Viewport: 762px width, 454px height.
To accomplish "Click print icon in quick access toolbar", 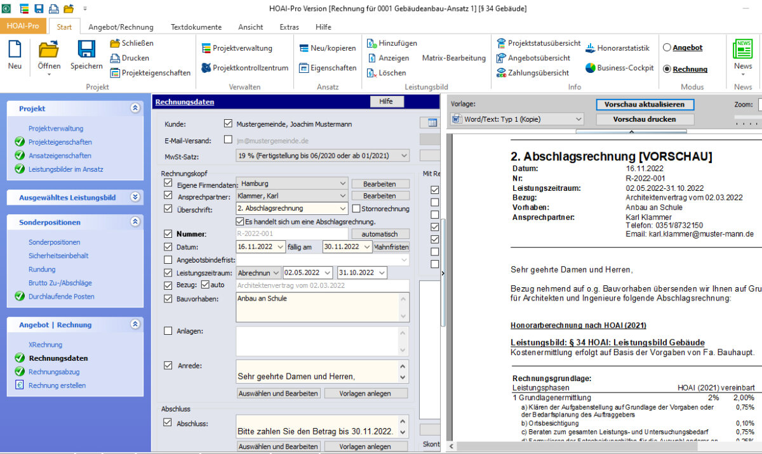I will click(x=53, y=8).
